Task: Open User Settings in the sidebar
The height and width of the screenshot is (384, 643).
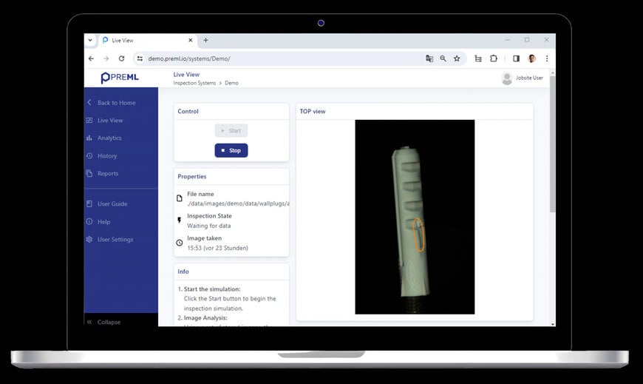Action: (115, 240)
